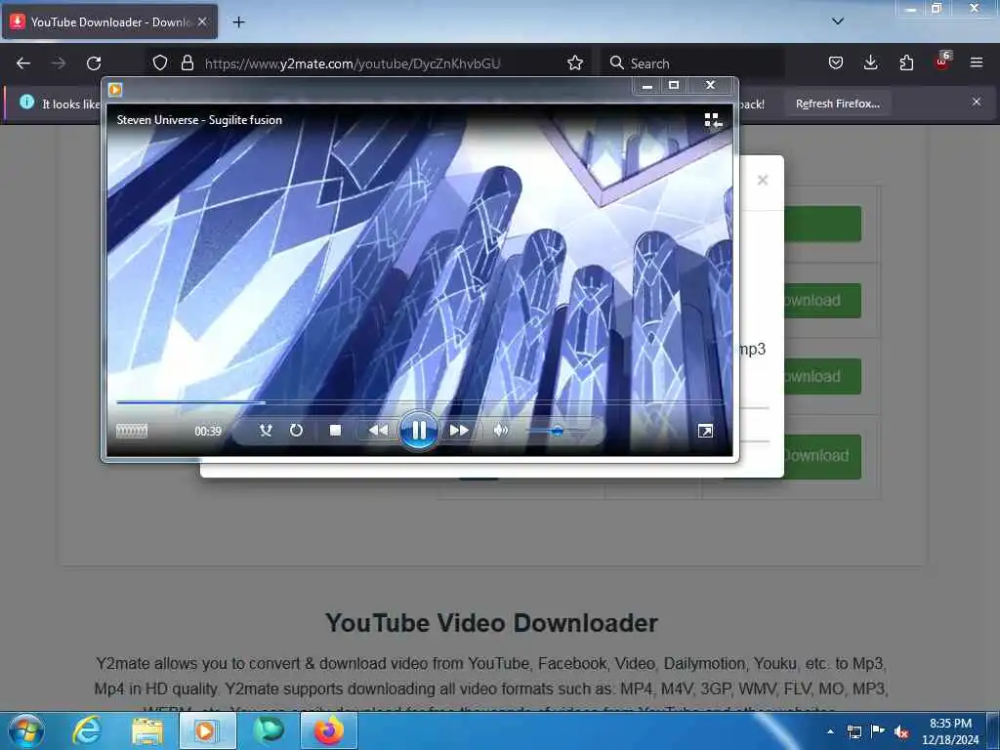Click the uBlock extension icon with badge 6
Viewport: 1000px width, 750px height.
pos(942,62)
